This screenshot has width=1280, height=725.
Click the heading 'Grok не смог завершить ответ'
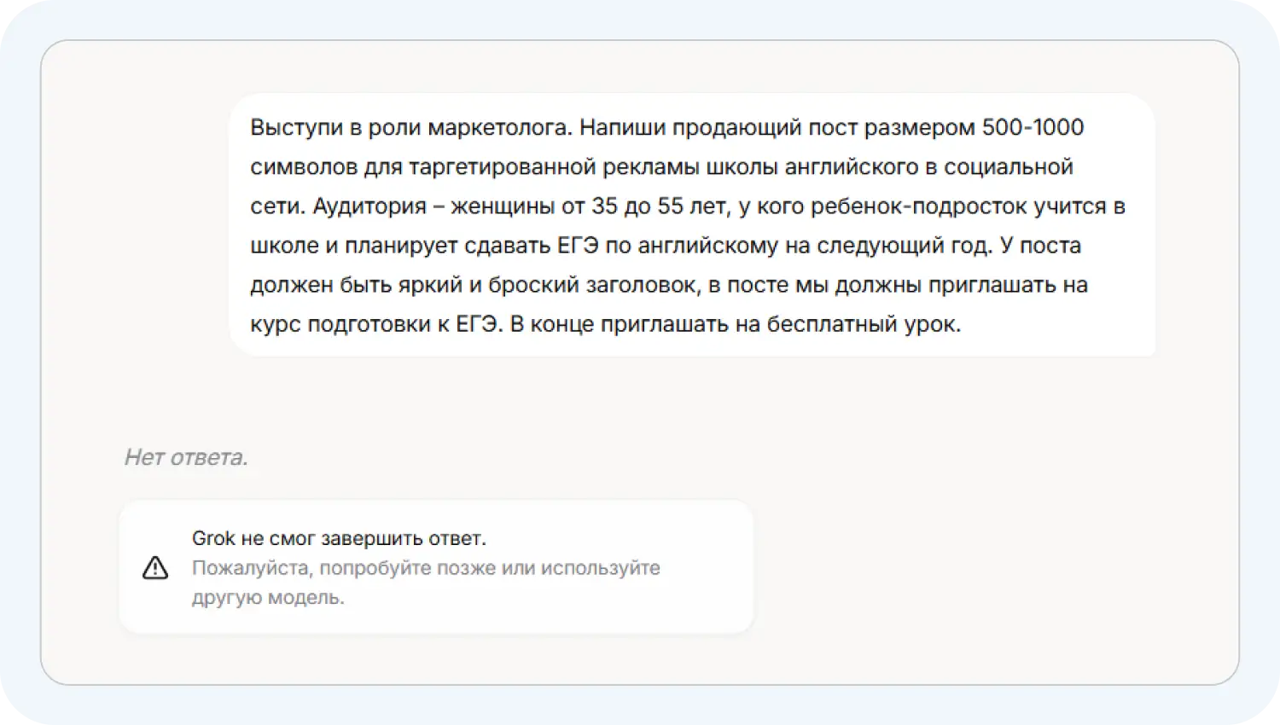(339, 538)
